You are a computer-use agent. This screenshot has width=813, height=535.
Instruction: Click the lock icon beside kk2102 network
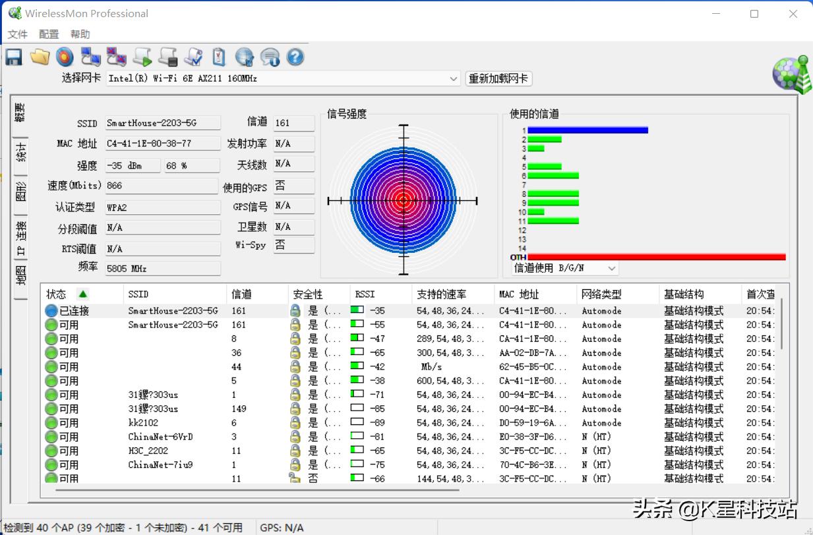(x=295, y=422)
